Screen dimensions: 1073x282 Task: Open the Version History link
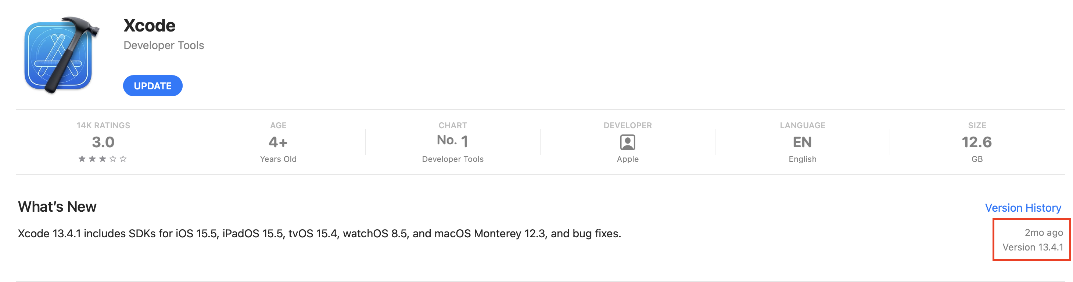pyautogui.click(x=1023, y=208)
